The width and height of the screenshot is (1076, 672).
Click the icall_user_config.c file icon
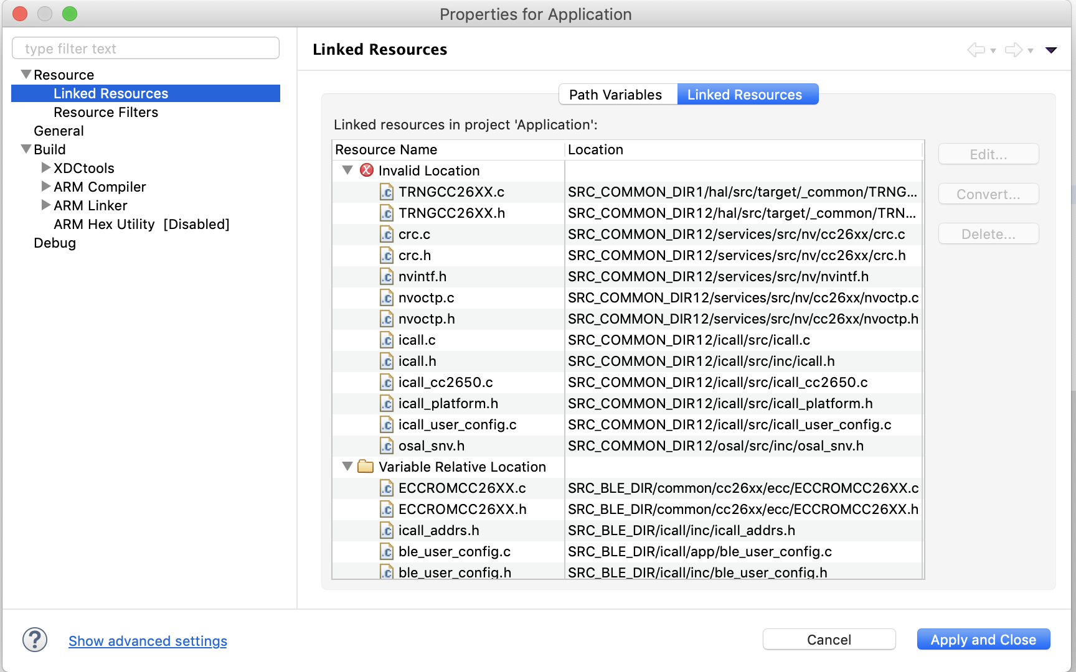(387, 424)
